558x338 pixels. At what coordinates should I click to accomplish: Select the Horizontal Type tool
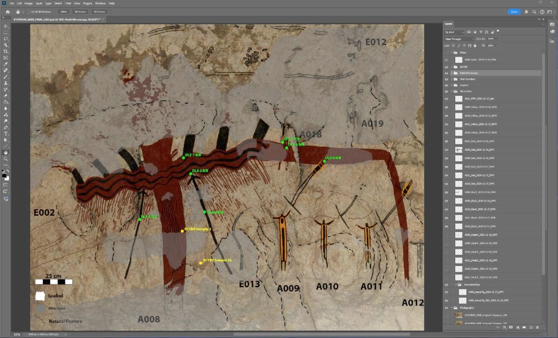(x=6, y=133)
